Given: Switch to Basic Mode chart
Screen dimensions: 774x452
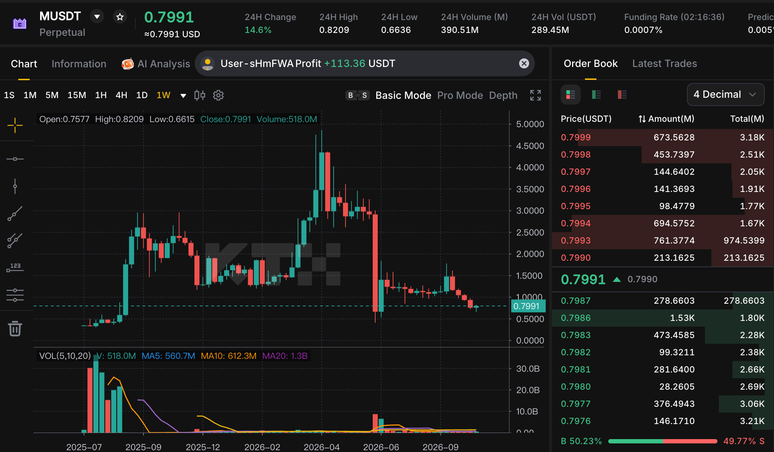Looking at the screenshot, I should [403, 95].
